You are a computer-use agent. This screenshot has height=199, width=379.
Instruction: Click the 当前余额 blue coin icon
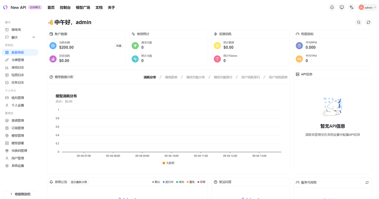click(x=53, y=46)
